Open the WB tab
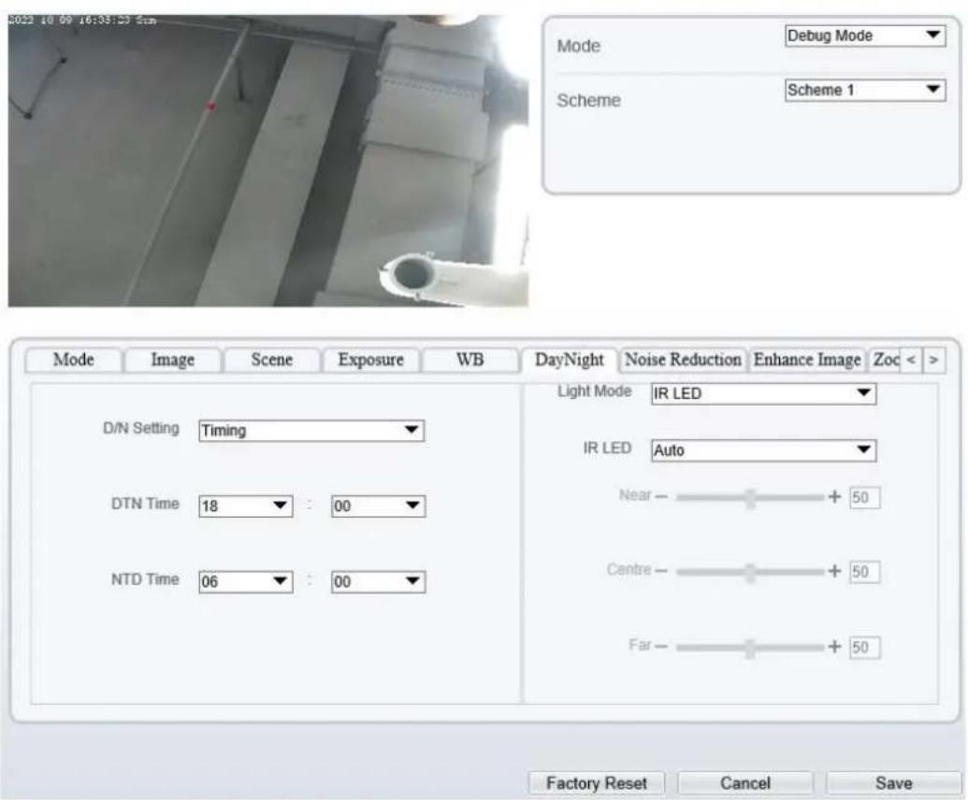Image resolution: width=968 pixels, height=800 pixels. click(x=470, y=360)
